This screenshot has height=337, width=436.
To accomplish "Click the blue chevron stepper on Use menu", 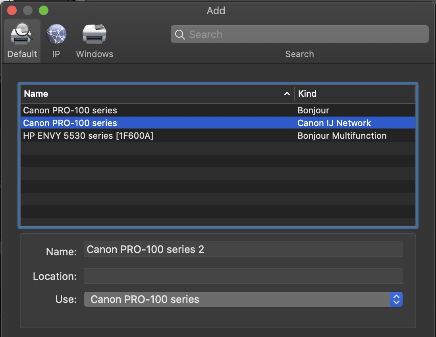I will [396, 299].
